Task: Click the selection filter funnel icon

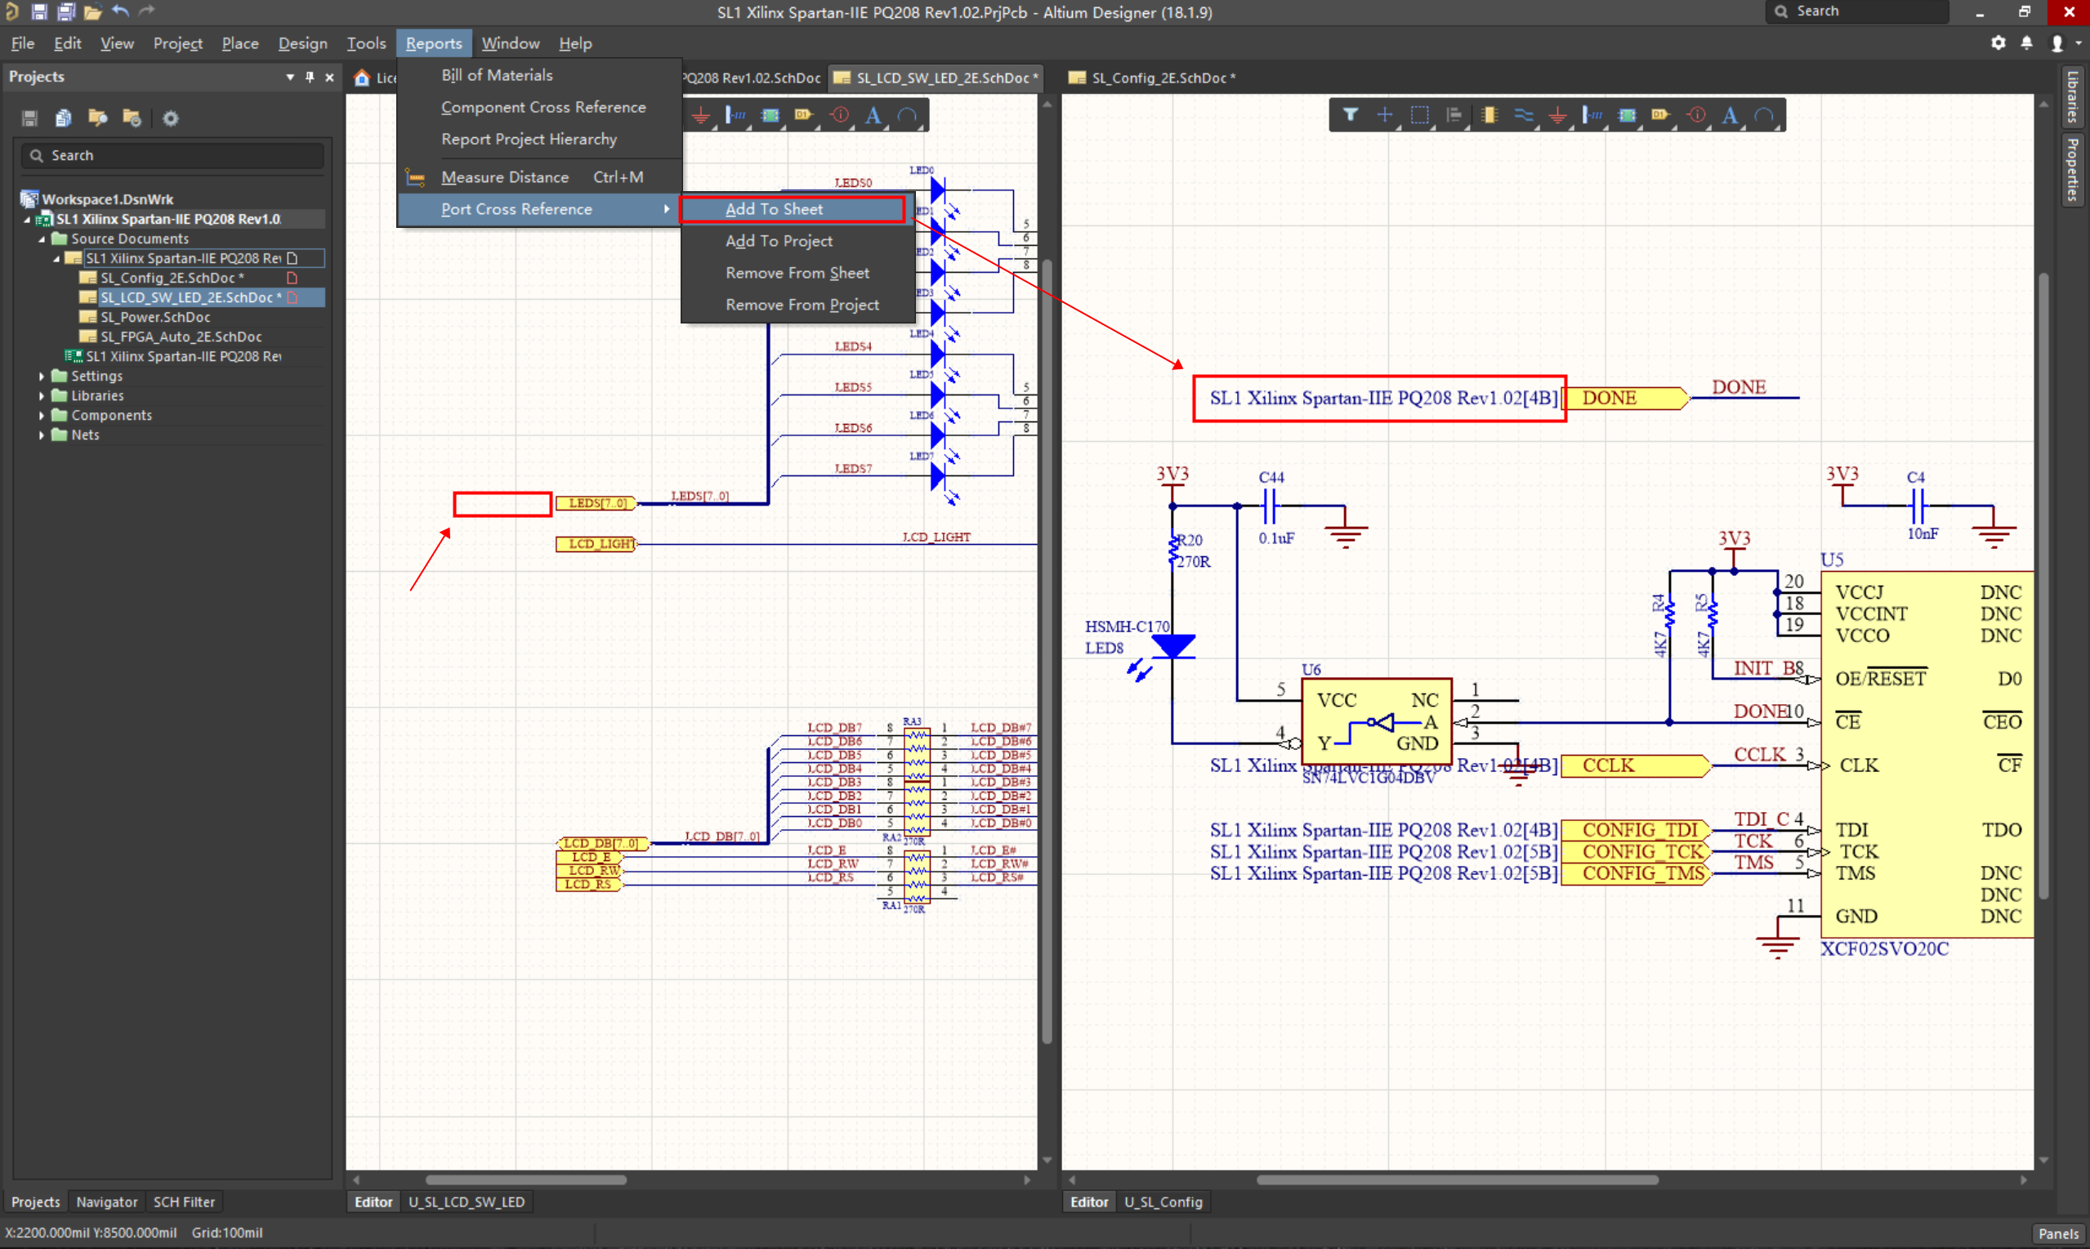Action: [1350, 115]
